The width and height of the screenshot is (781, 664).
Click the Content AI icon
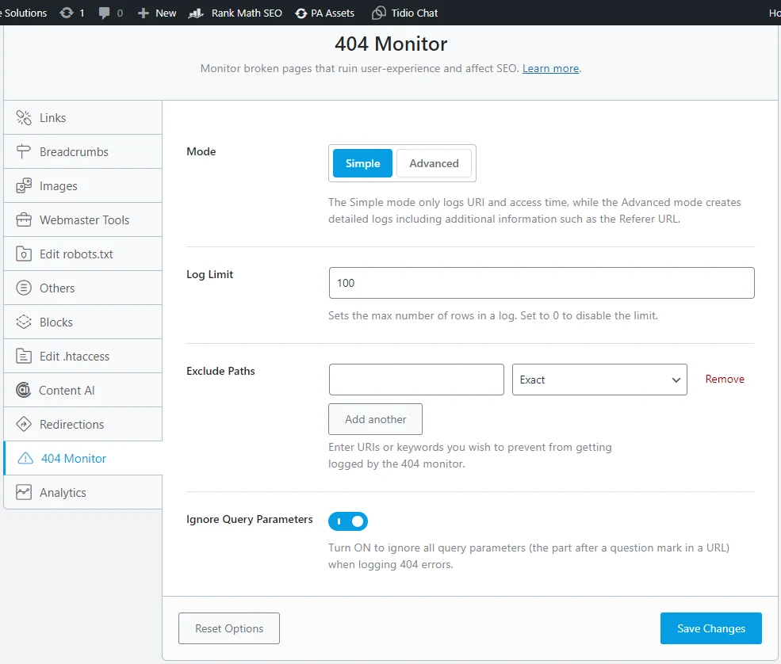pos(24,390)
